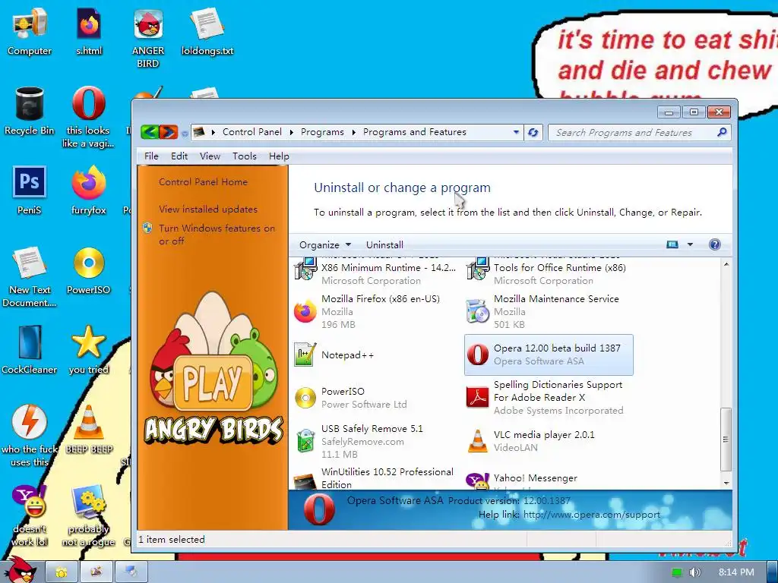Select the ANGER BIRD desktop shortcut

[148, 39]
